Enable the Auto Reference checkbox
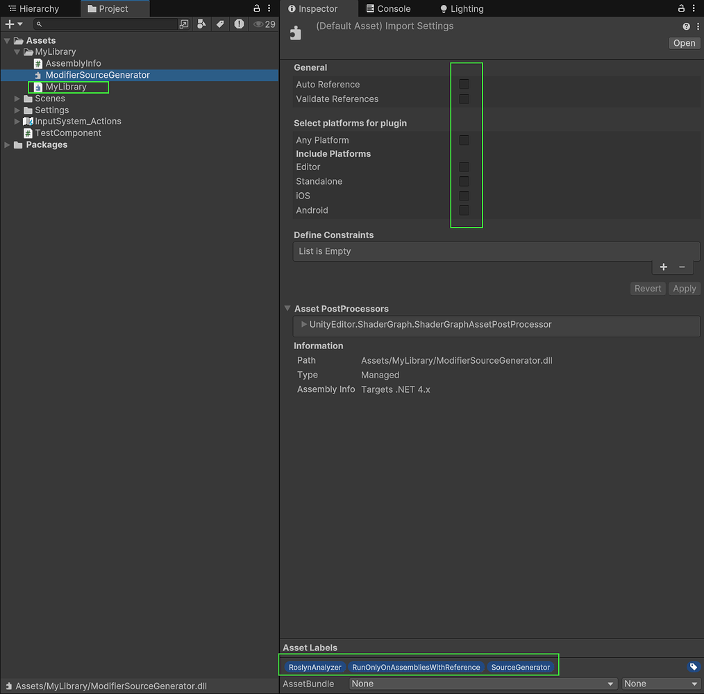 [x=463, y=84]
